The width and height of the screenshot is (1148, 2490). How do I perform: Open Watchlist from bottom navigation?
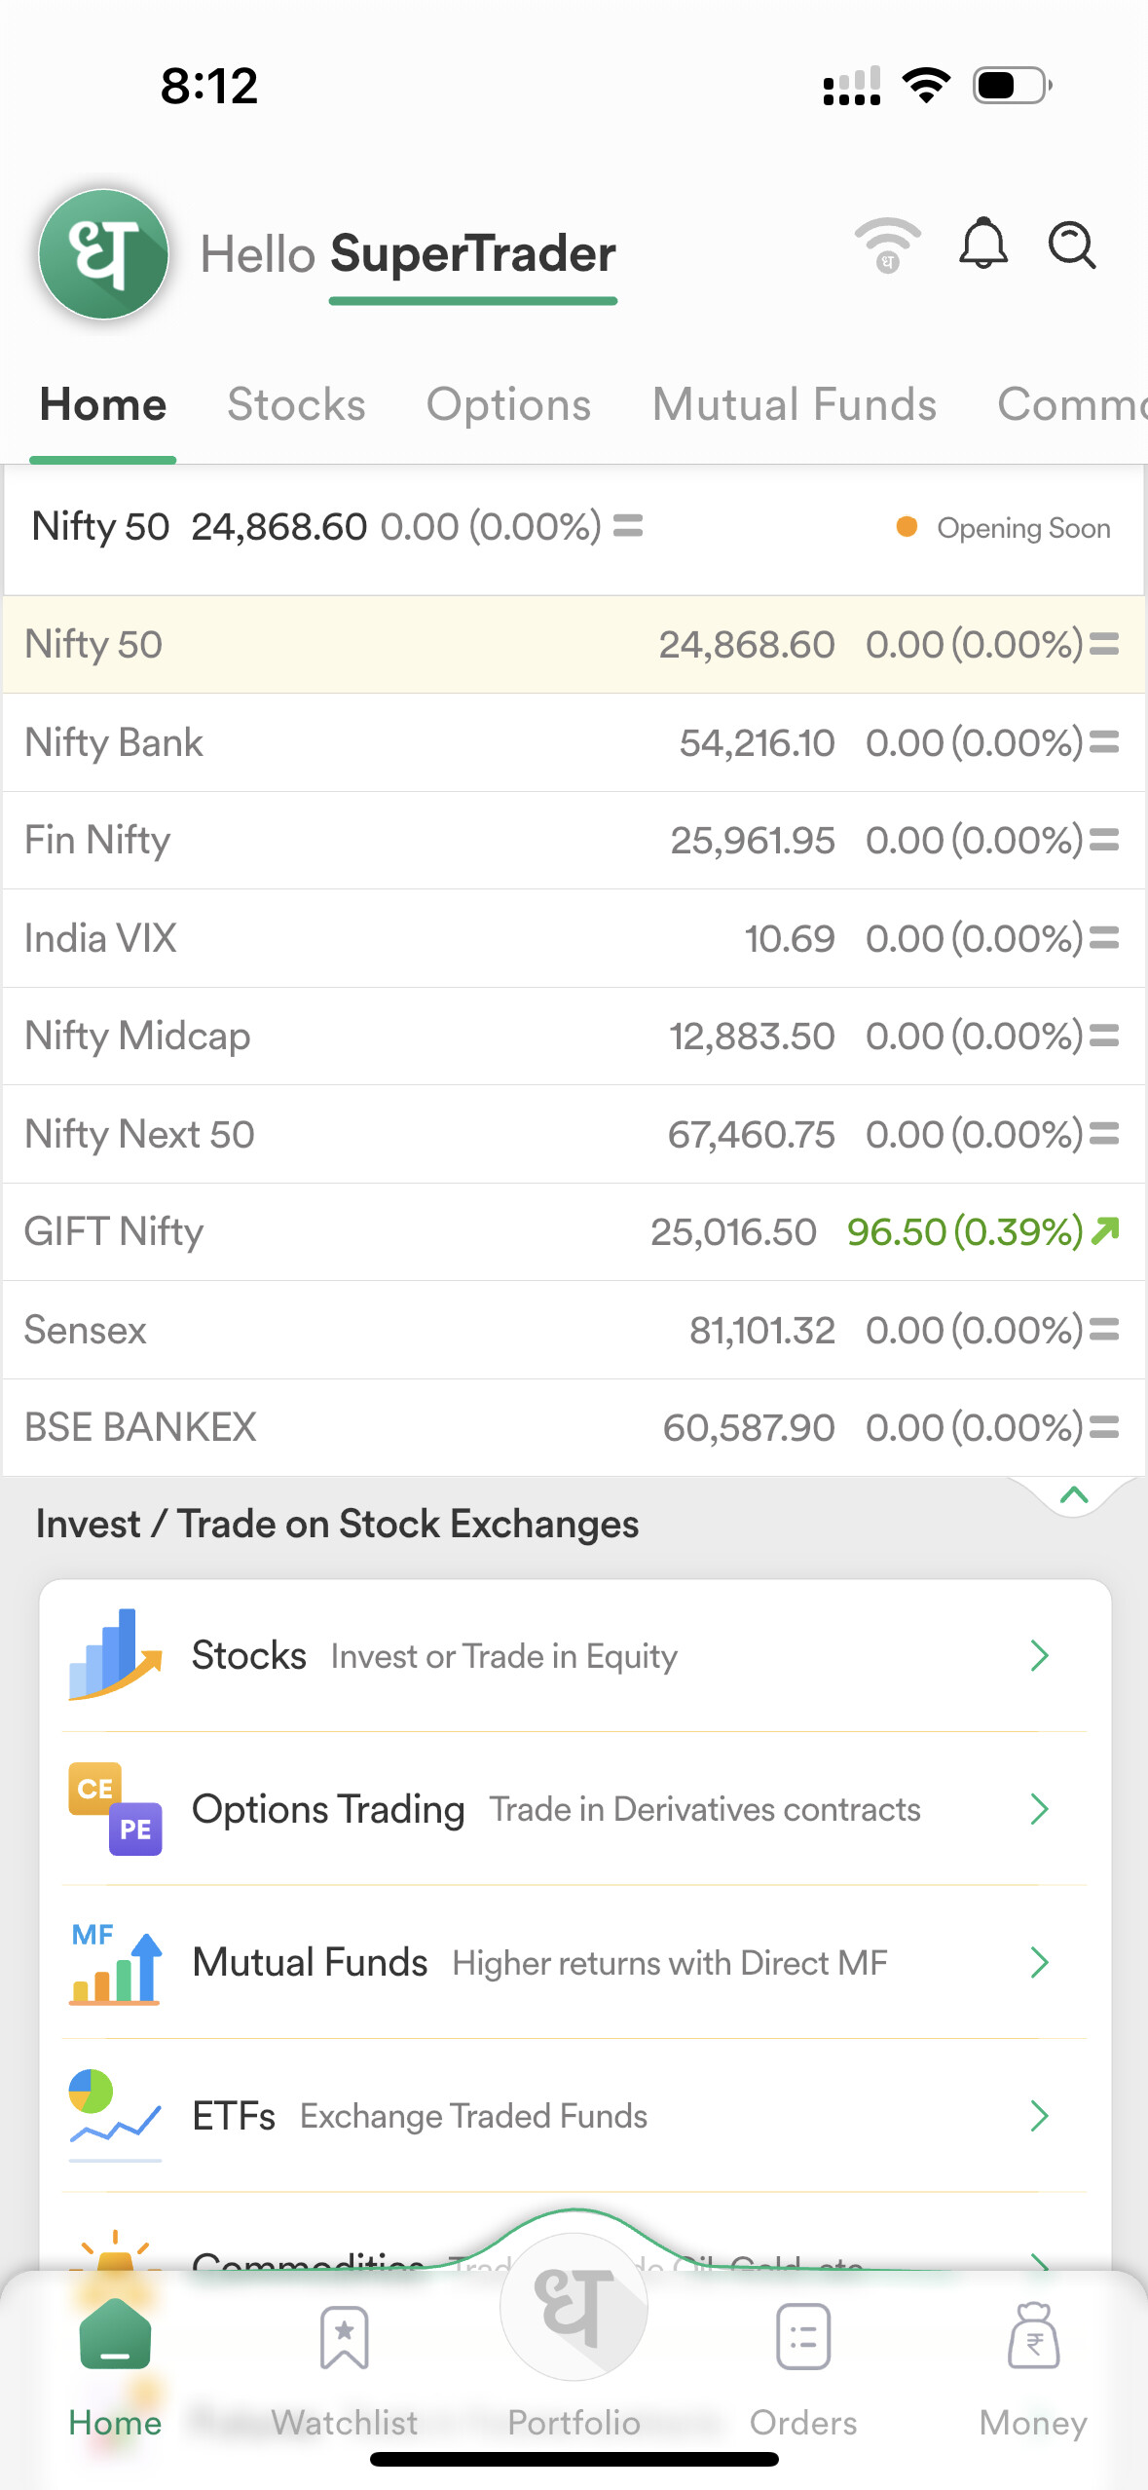[x=344, y=2364]
